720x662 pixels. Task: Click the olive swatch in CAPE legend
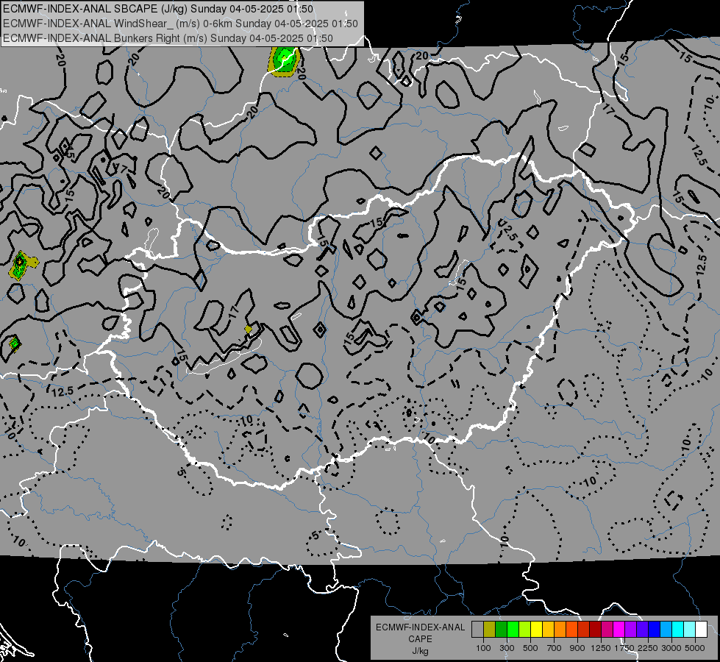(490, 630)
